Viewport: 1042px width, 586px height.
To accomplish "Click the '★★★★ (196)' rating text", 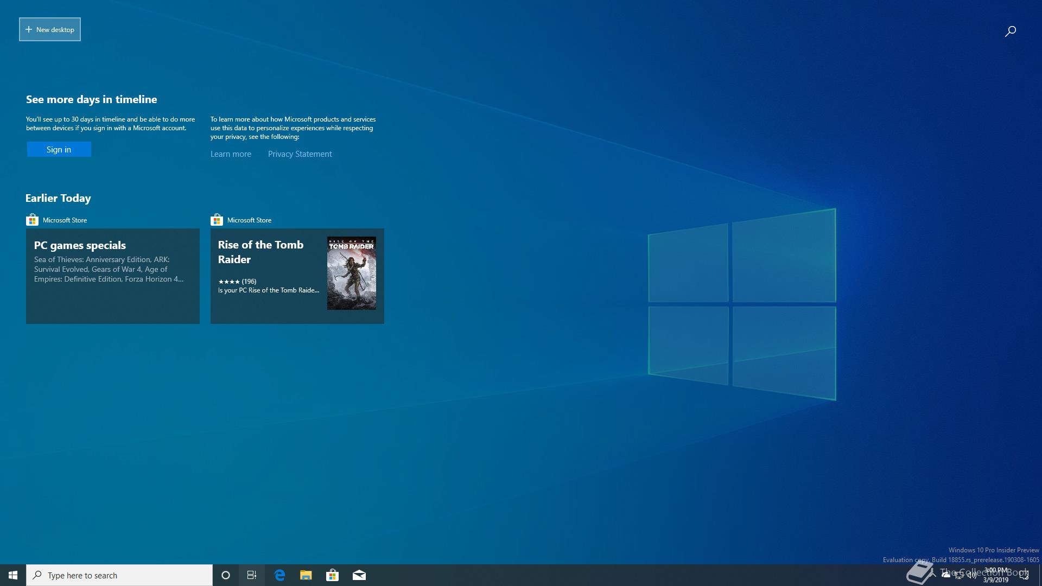I will click(x=237, y=282).
